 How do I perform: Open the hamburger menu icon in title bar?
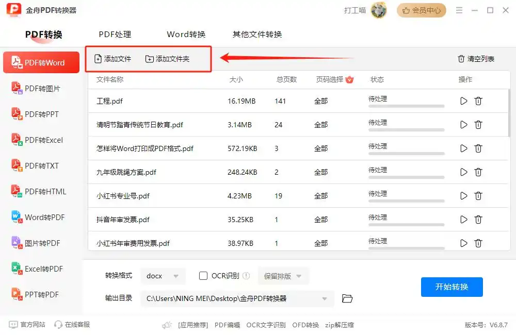tap(459, 10)
